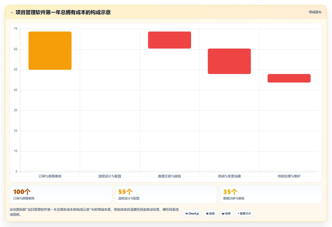
Task: Click the y-axis value 50
Action: 16,70
